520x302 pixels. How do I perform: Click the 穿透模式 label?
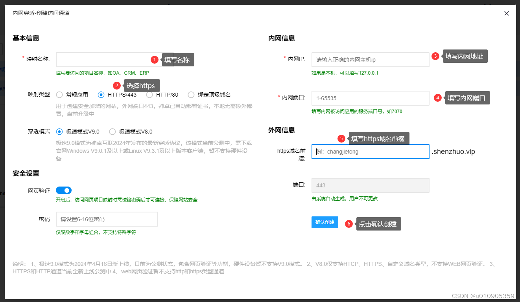coord(39,131)
